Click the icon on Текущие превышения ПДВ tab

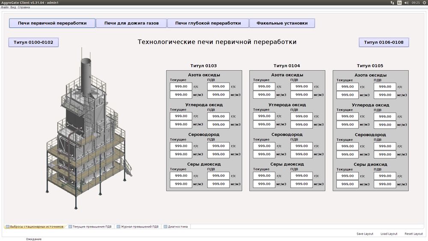tap(70, 226)
